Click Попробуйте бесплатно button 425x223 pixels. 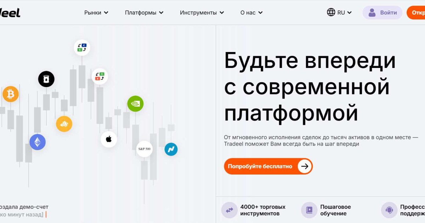268,166
